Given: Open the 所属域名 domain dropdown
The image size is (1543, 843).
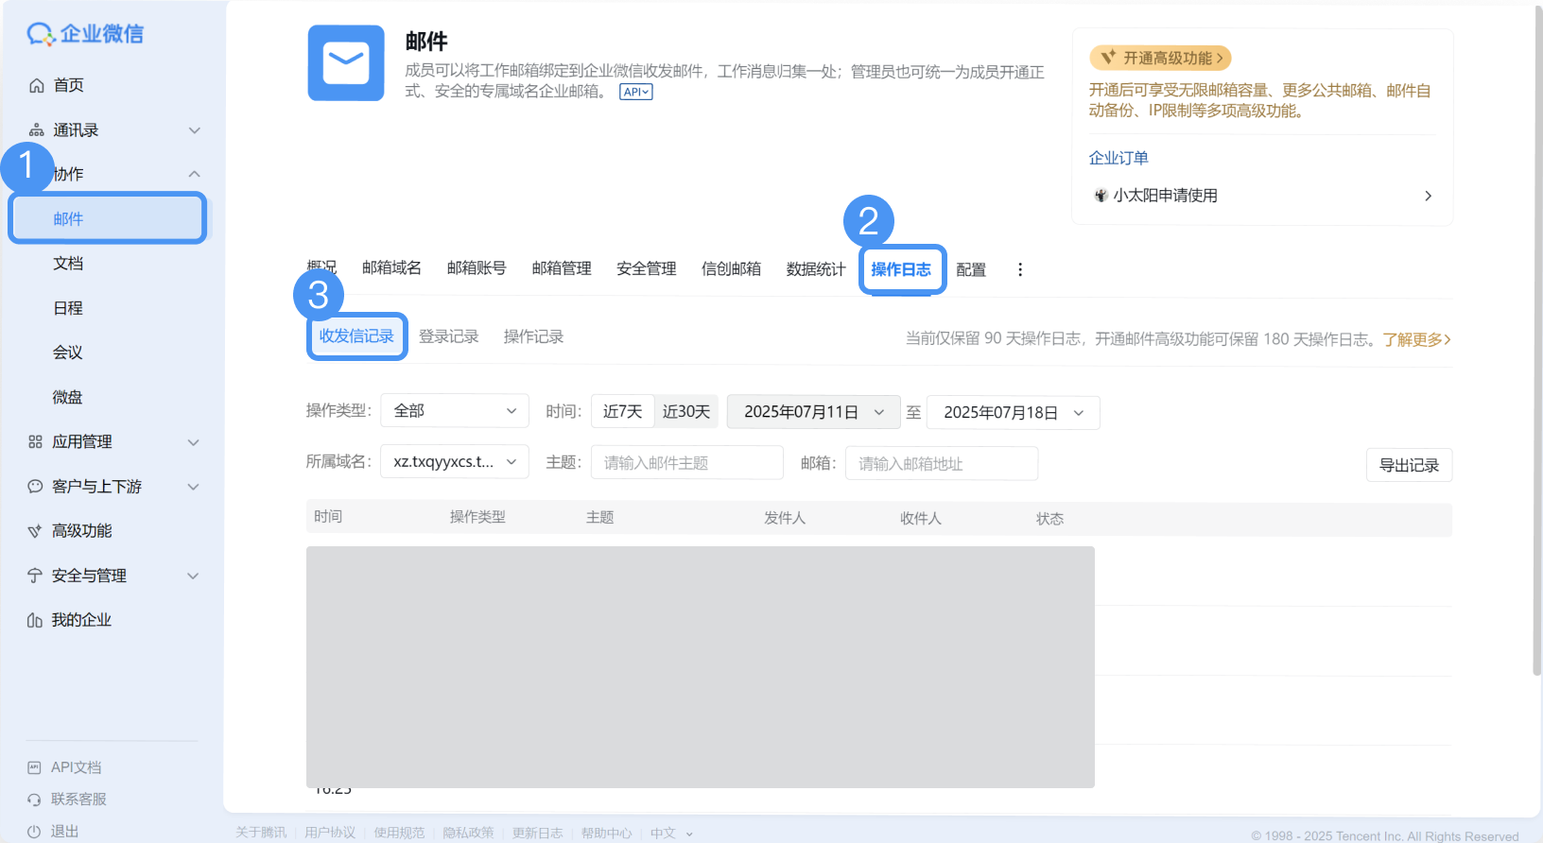Looking at the screenshot, I should pos(454,462).
